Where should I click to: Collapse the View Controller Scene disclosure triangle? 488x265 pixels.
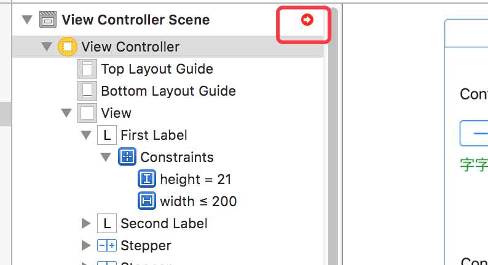(x=27, y=20)
